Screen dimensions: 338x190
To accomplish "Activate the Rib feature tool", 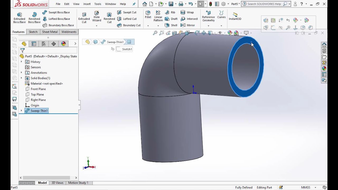I will (x=170, y=12).
